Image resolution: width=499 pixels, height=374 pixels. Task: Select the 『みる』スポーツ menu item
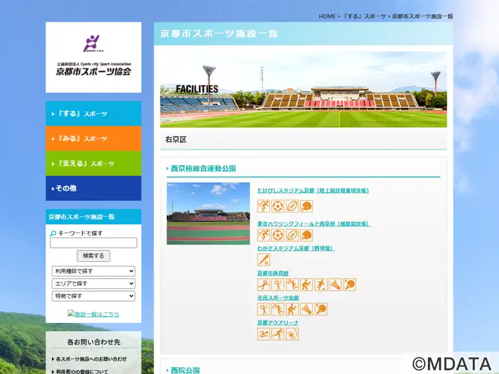click(94, 138)
